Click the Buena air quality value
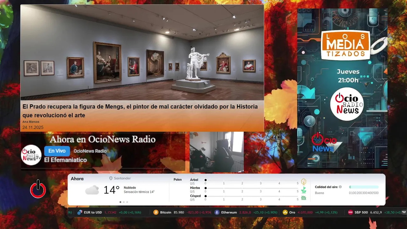Viewport: 407px width, 229px height. pos(319,193)
